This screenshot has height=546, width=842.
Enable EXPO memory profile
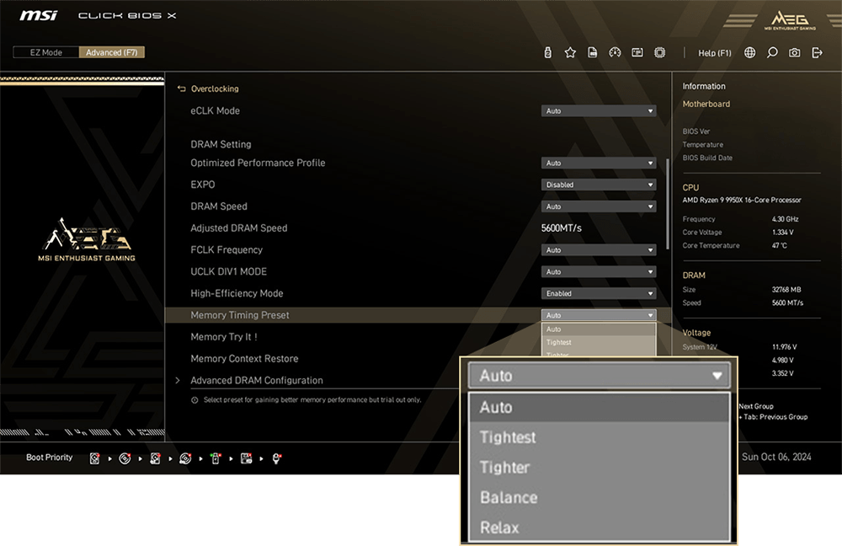(598, 185)
